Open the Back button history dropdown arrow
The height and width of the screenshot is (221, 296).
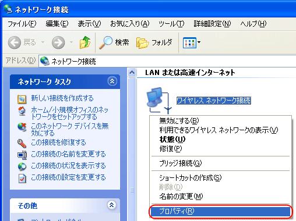click(43, 42)
